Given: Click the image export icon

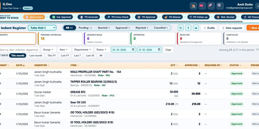Looking at the screenshot, I should click(196, 28).
